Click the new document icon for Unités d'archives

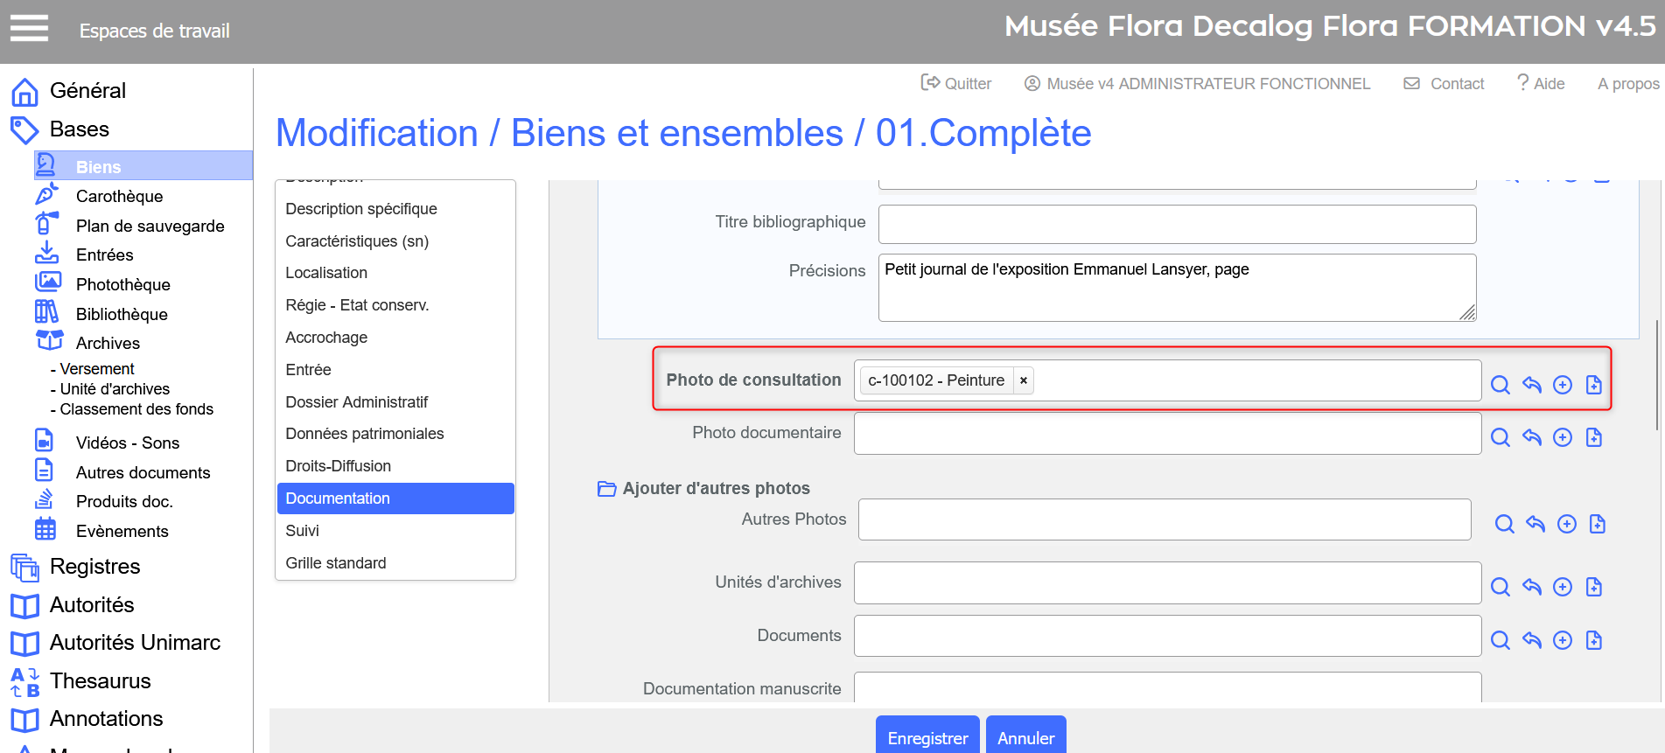1593,587
